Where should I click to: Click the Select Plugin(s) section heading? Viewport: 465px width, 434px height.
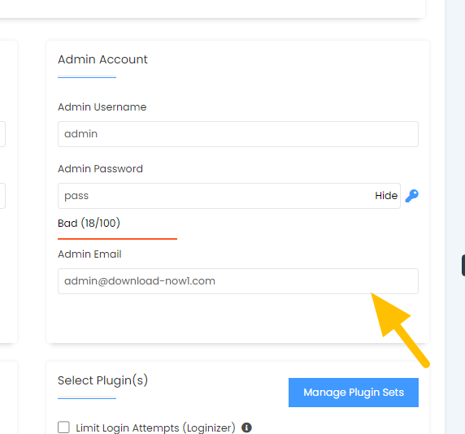pos(102,380)
